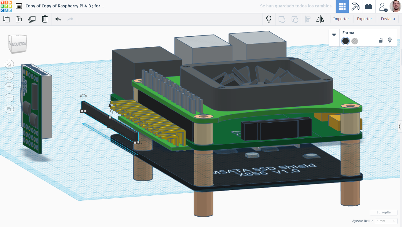402x227 pixels.
Task: Click the black height cone handle
Action: tap(110, 105)
